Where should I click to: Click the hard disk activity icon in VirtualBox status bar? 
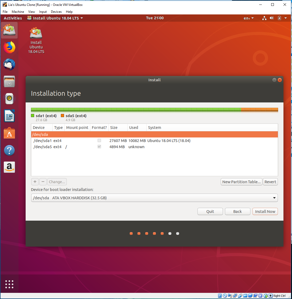tap(220, 296)
